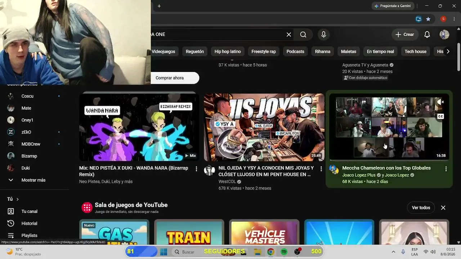Play the Wanda Nara Bizarrap Remix mix thumbnail

click(x=139, y=127)
